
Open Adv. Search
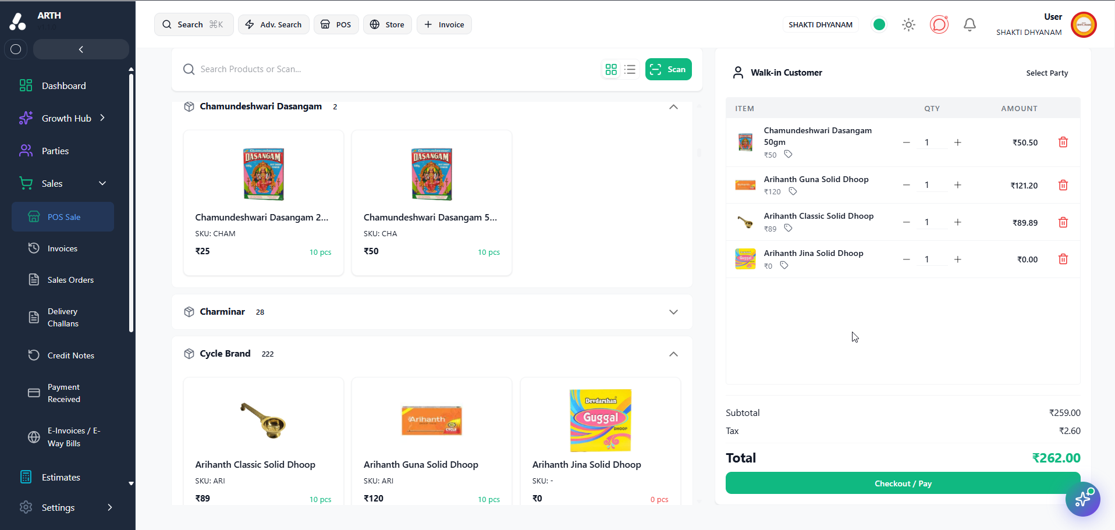pos(274,24)
